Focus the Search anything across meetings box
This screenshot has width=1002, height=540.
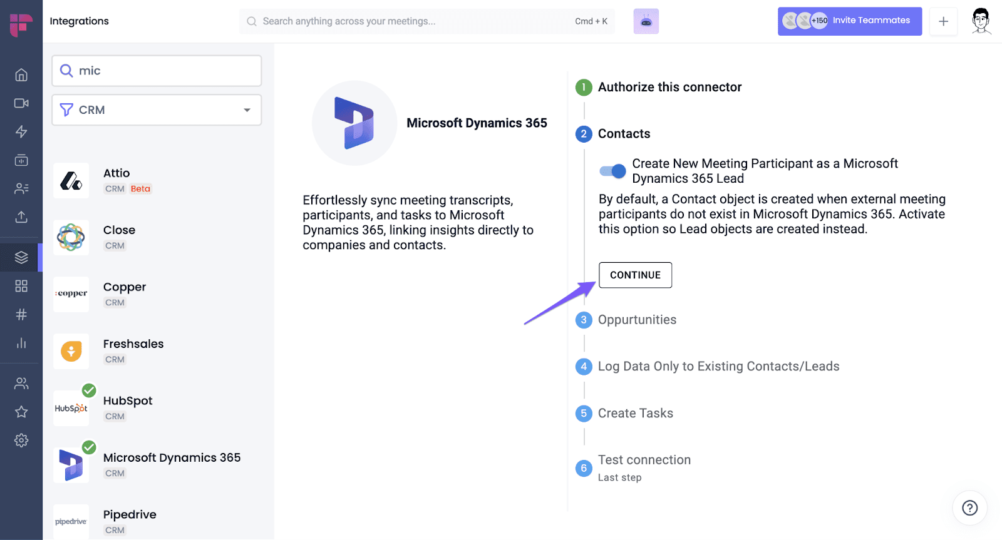click(x=427, y=21)
